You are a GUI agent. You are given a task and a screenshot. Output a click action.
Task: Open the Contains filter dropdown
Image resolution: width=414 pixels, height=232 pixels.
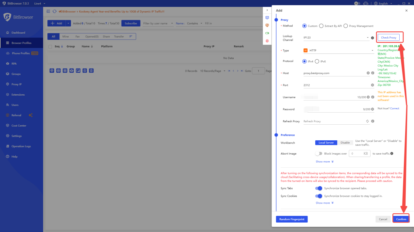click(194, 23)
